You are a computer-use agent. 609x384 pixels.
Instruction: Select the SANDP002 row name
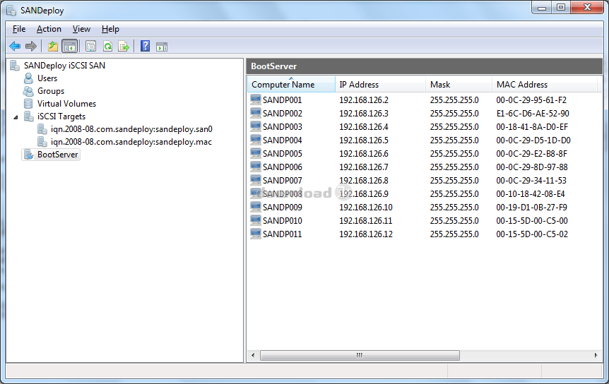tap(283, 113)
